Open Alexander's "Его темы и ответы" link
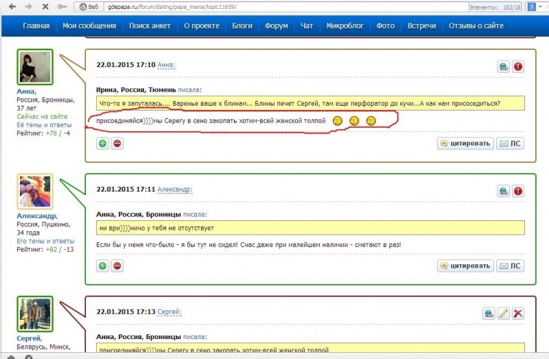This screenshot has height=359, width=549. coord(45,241)
